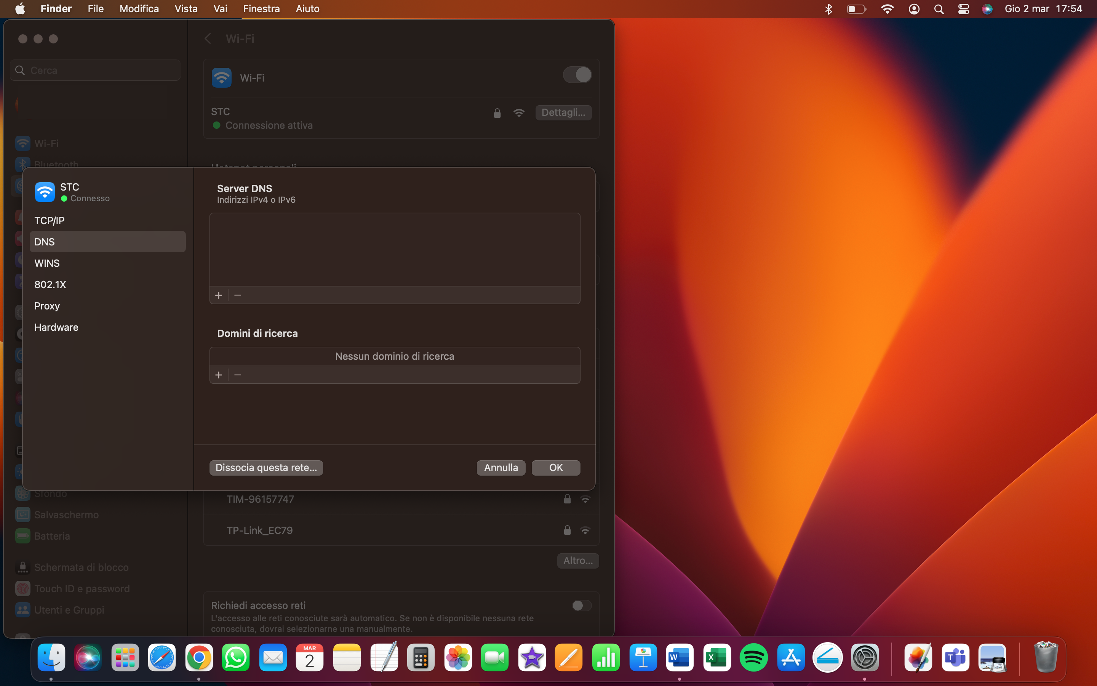
Task: Toggle Wi-Fi off with the switch
Action: (x=577, y=75)
